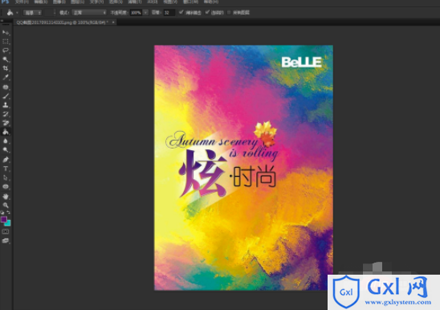Open the cyan background color picker

(x=8, y=223)
